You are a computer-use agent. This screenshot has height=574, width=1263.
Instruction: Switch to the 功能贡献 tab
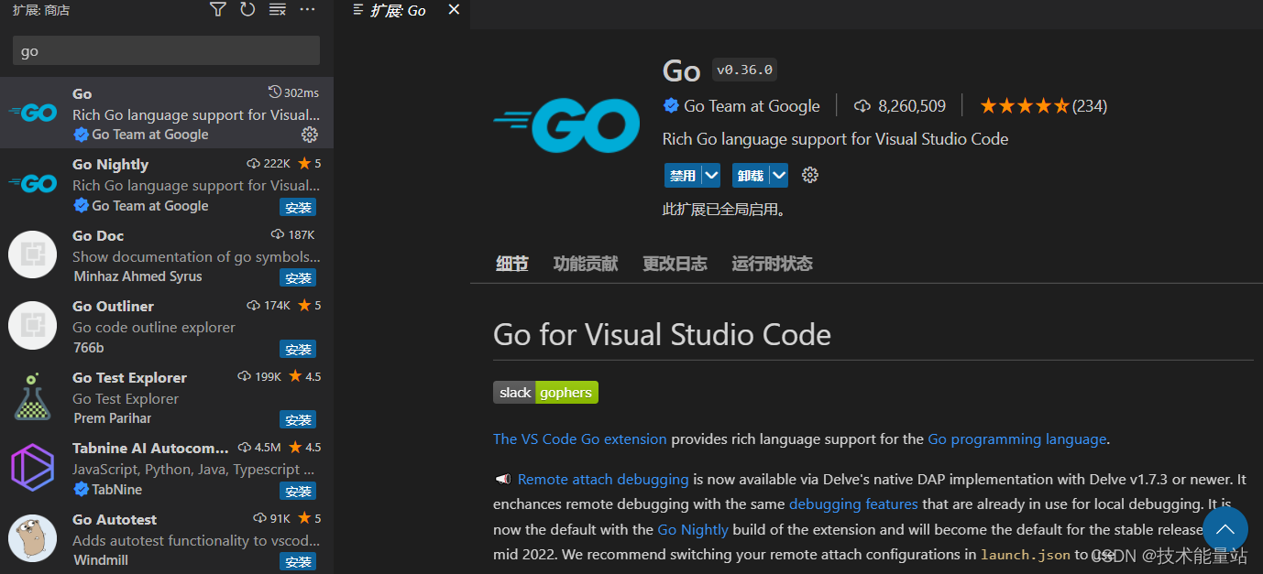pyautogui.click(x=586, y=264)
